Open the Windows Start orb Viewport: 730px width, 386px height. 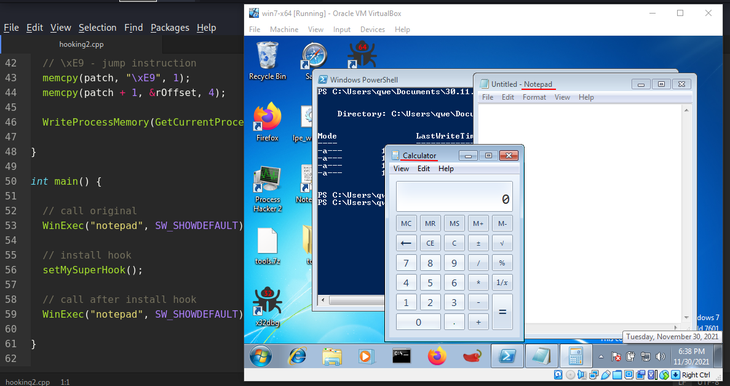(261, 356)
